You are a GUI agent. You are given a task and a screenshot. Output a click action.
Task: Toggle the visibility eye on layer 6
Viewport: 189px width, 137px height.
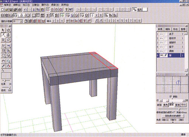[x=161, y=55]
